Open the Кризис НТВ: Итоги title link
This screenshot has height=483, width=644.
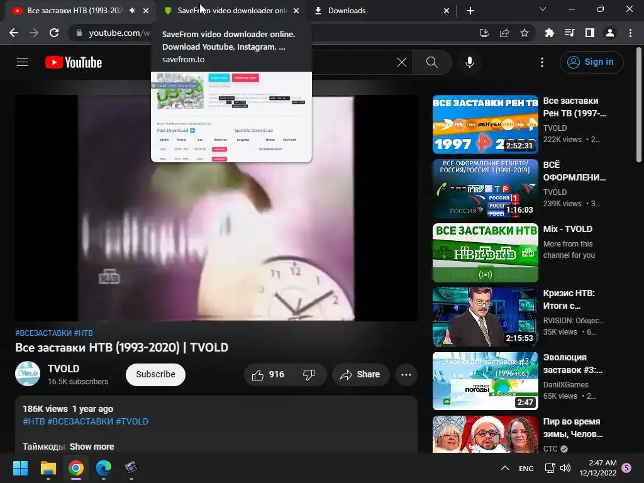[569, 299]
